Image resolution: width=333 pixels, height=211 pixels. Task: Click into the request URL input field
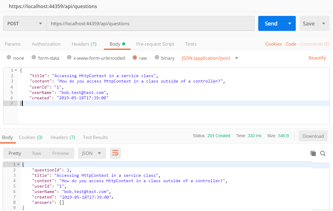(x=150, y=23)
